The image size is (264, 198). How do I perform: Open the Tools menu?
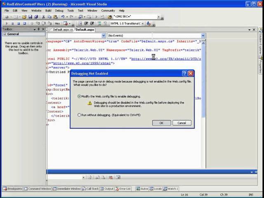pyautogui.click(x=71, y=10)
